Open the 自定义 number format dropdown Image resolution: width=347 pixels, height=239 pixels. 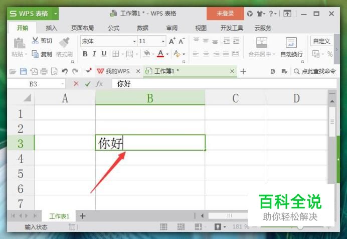[321, 41]
